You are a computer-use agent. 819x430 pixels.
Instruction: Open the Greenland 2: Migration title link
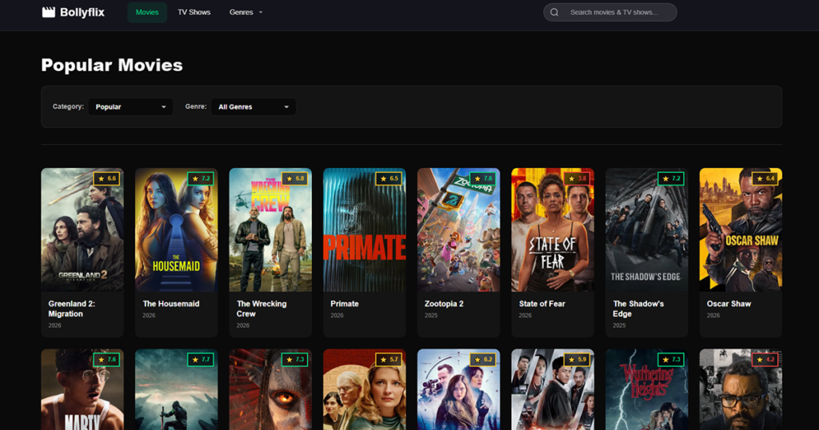click(x=72, y=309)
